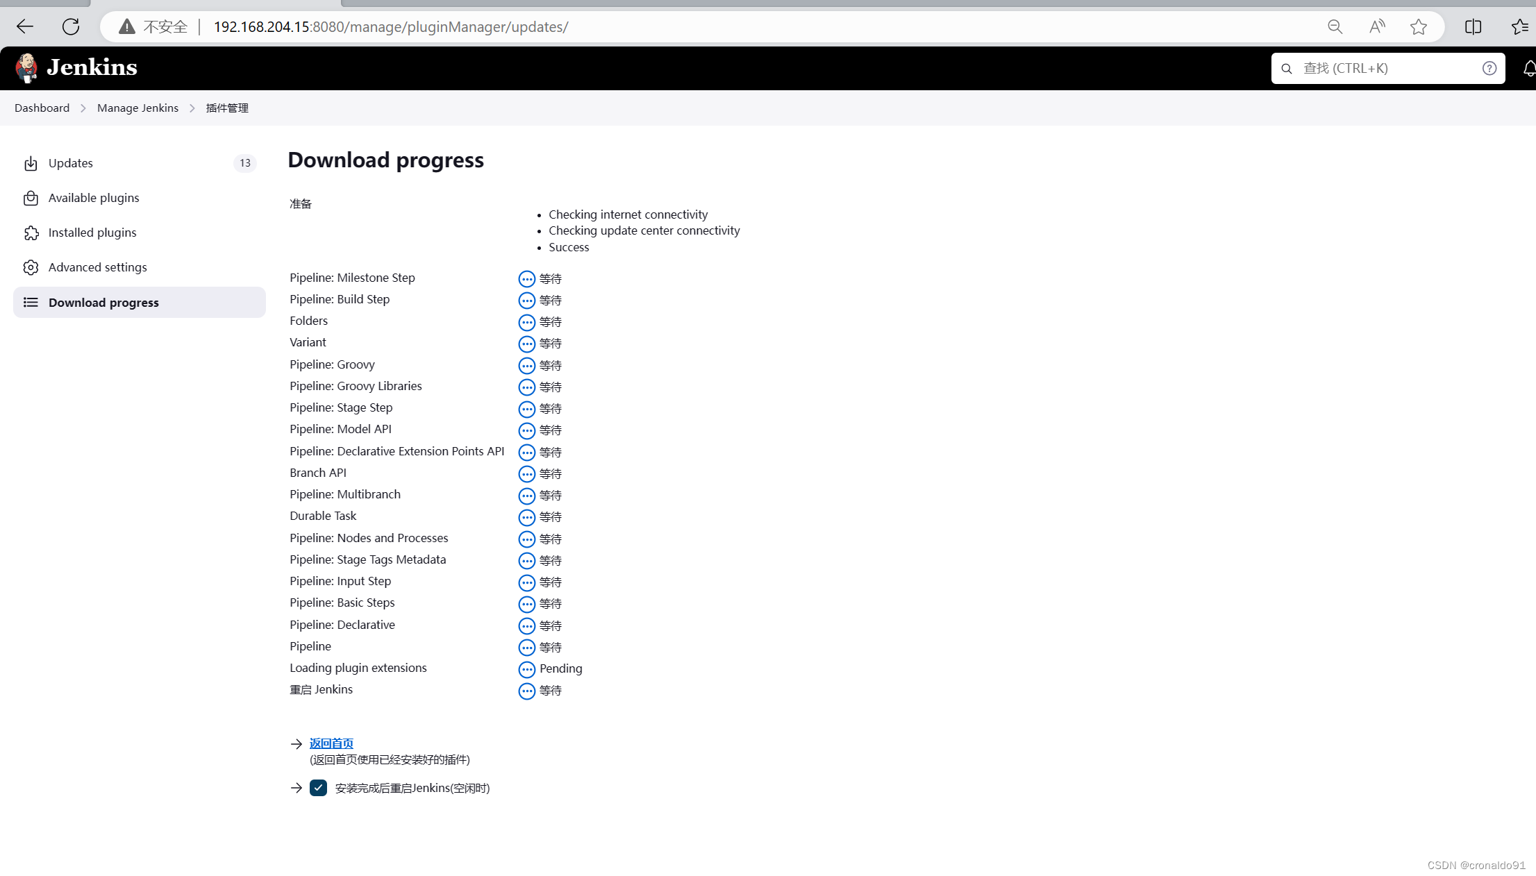Click the Pipeline: Declarative Extension Points API text
Image resolution: width=1536 pixels, height=876 pixels.
pos(397,451)
